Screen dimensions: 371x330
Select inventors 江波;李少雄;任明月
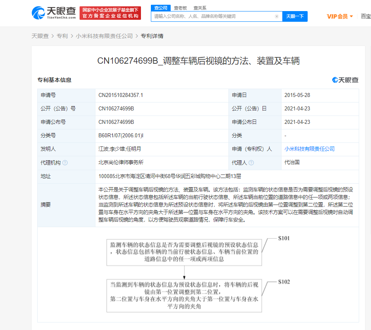point(120,149)
